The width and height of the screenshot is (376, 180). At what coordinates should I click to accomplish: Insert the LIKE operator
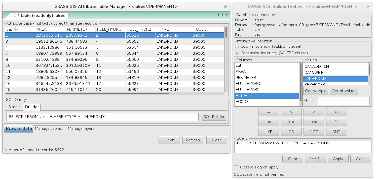269,132
